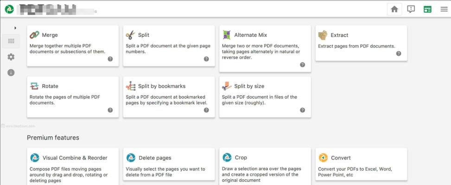Open the green news panel icon
Screen dimensions: 451x185
(x=427, y=9)
